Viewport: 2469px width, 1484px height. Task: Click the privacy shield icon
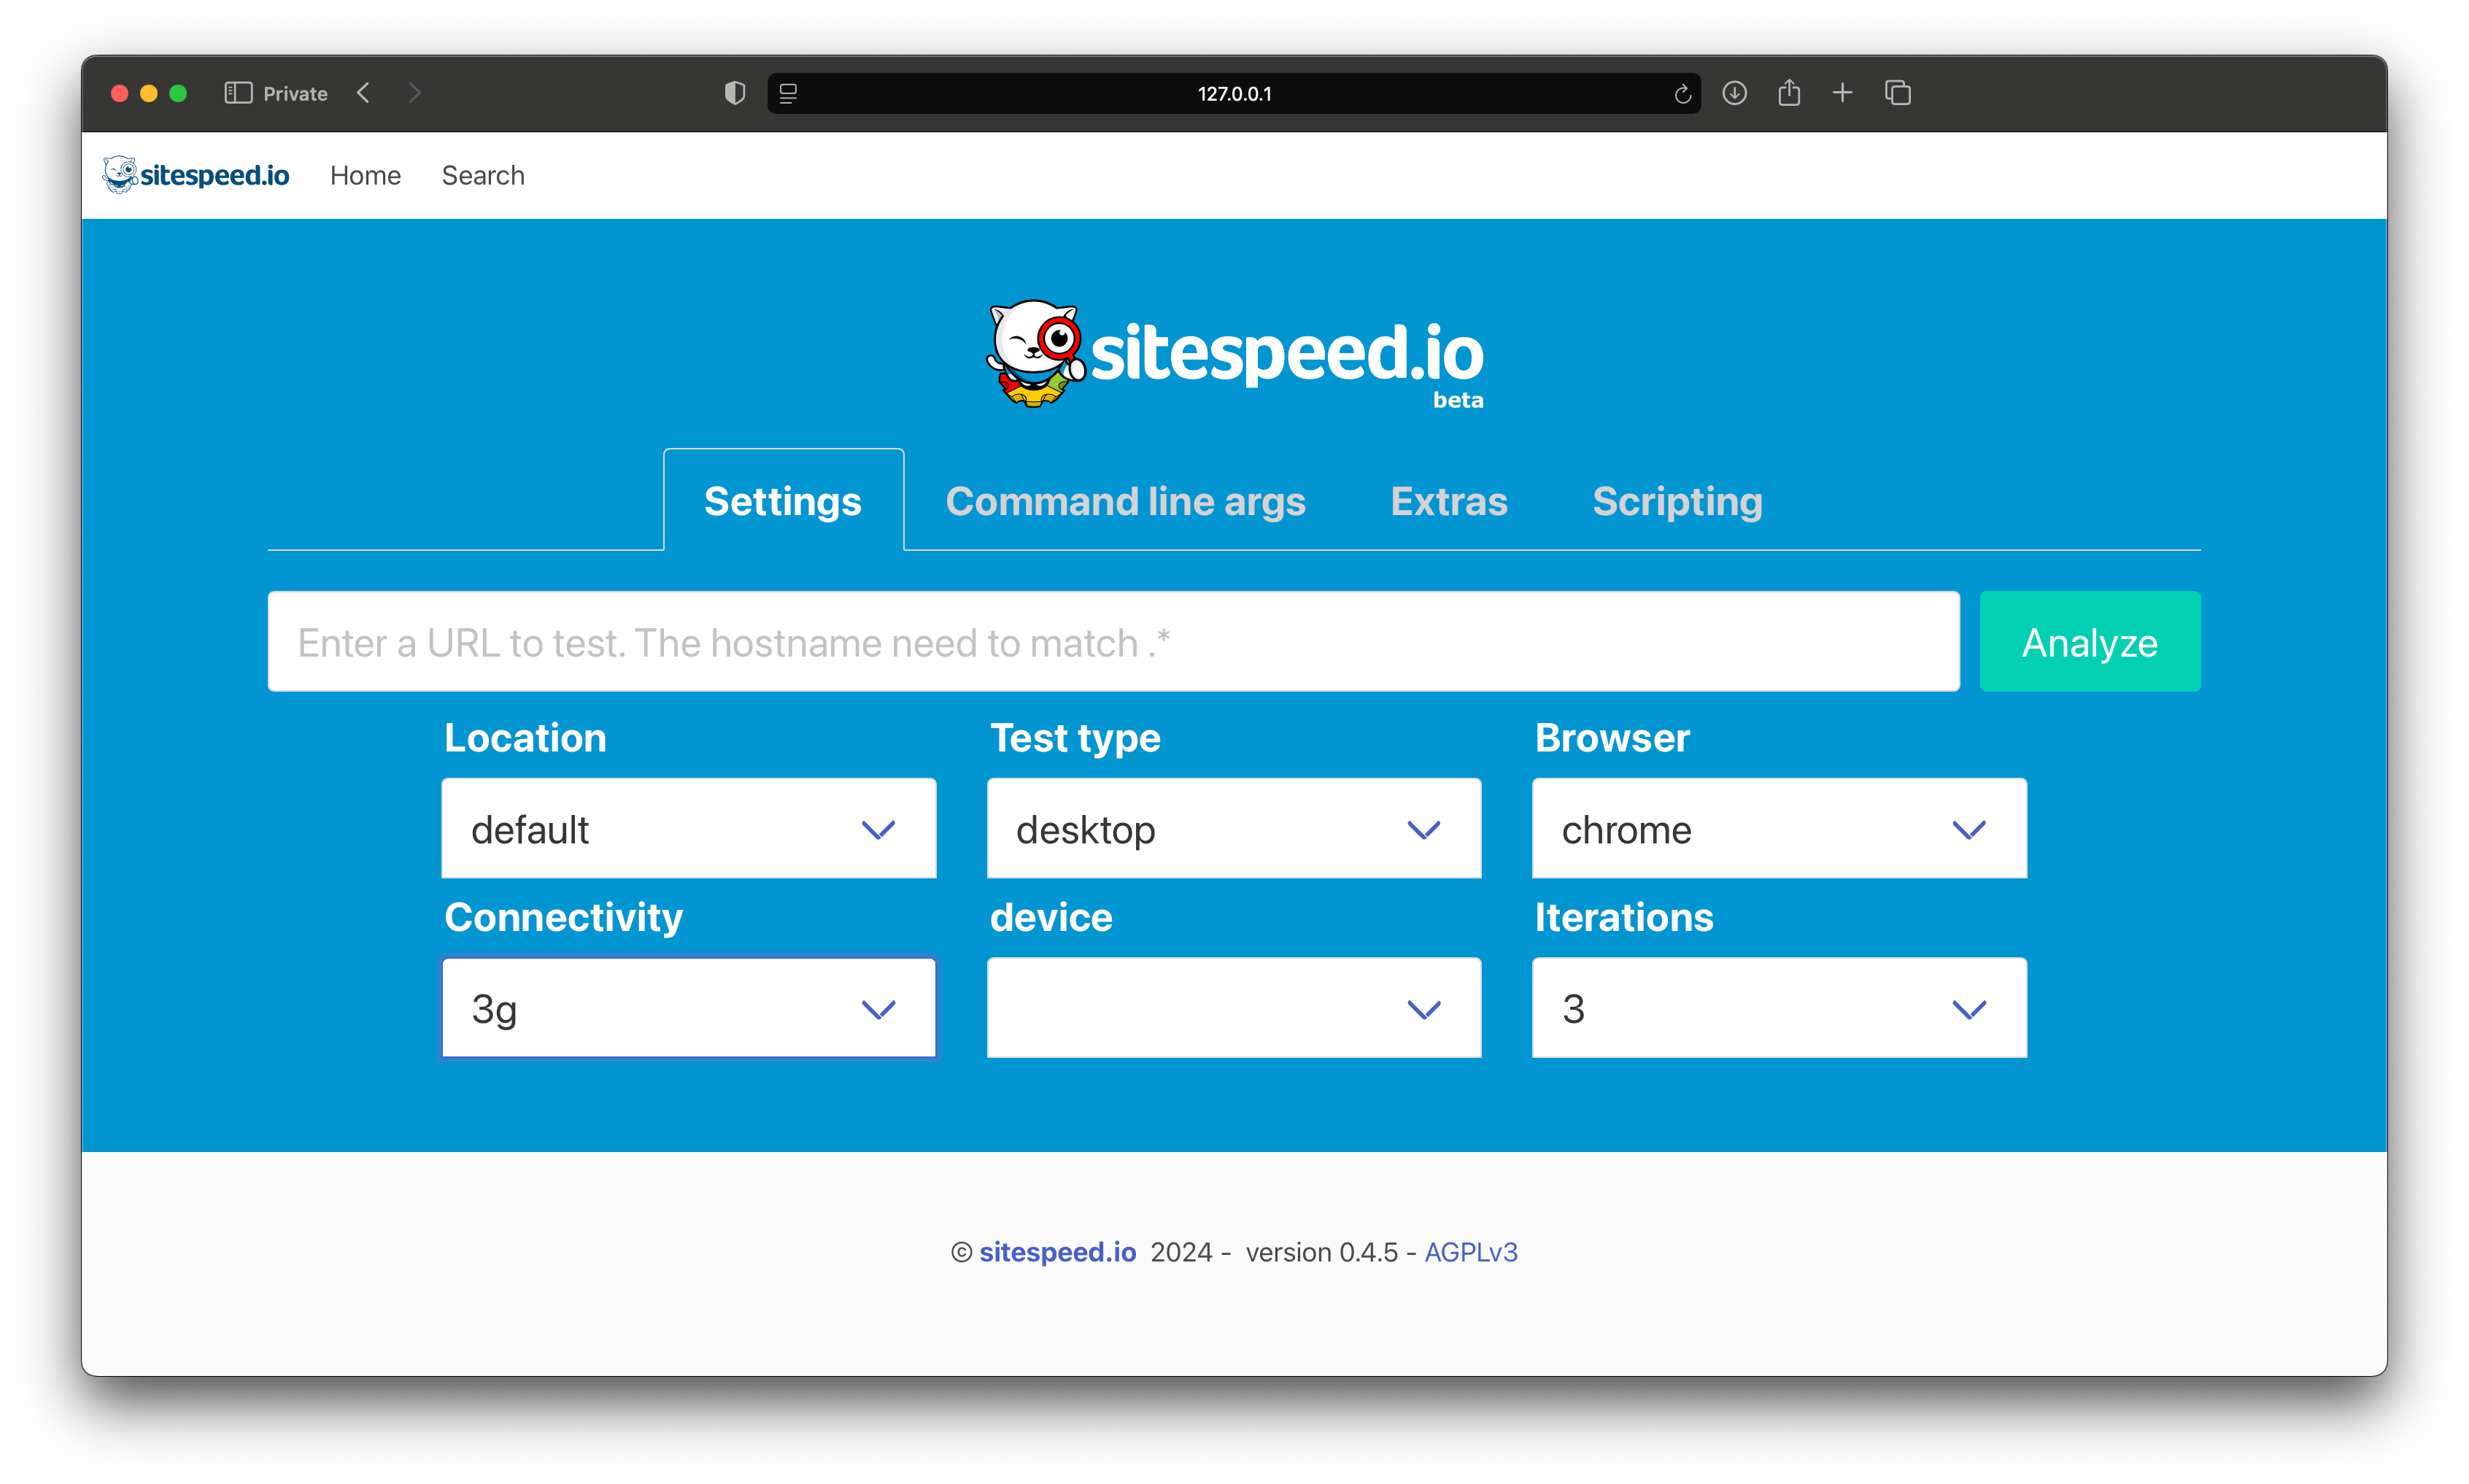pos(735,93)
